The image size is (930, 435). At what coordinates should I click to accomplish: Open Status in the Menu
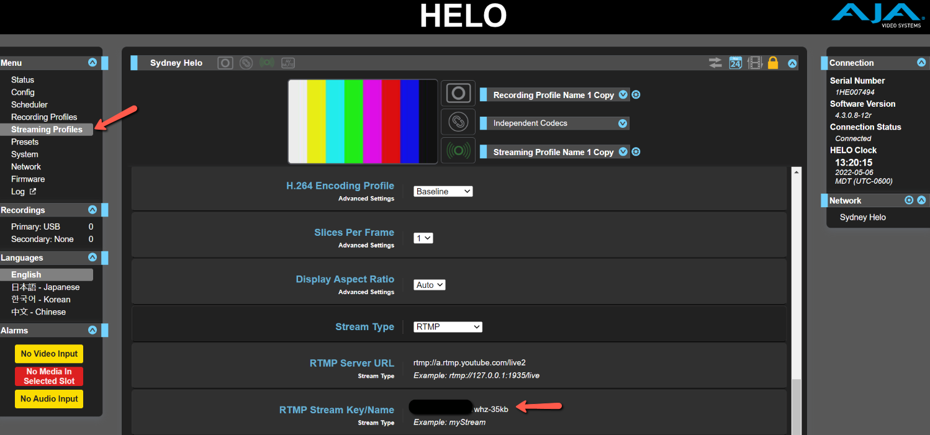pos(22,80)
